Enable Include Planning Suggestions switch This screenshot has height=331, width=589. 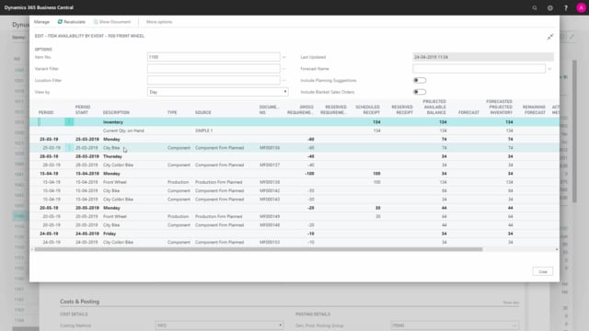420,80
